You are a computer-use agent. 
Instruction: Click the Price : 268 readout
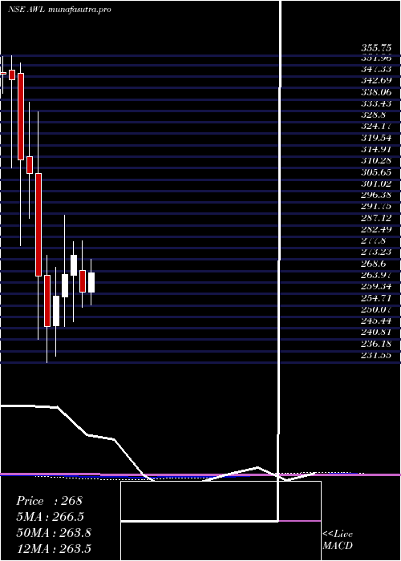tap(50, 501)
